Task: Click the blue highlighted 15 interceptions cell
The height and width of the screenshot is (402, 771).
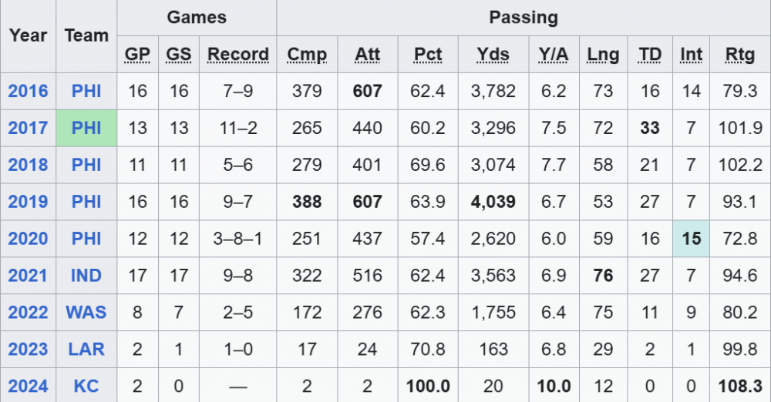Action: coord(691,239)
